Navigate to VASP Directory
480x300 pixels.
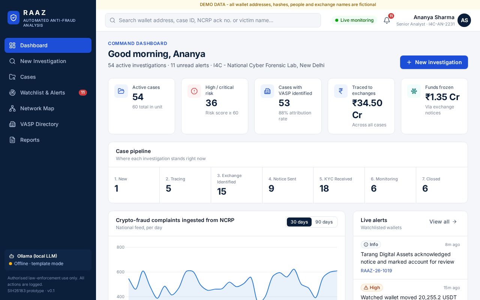pos(48,124)
